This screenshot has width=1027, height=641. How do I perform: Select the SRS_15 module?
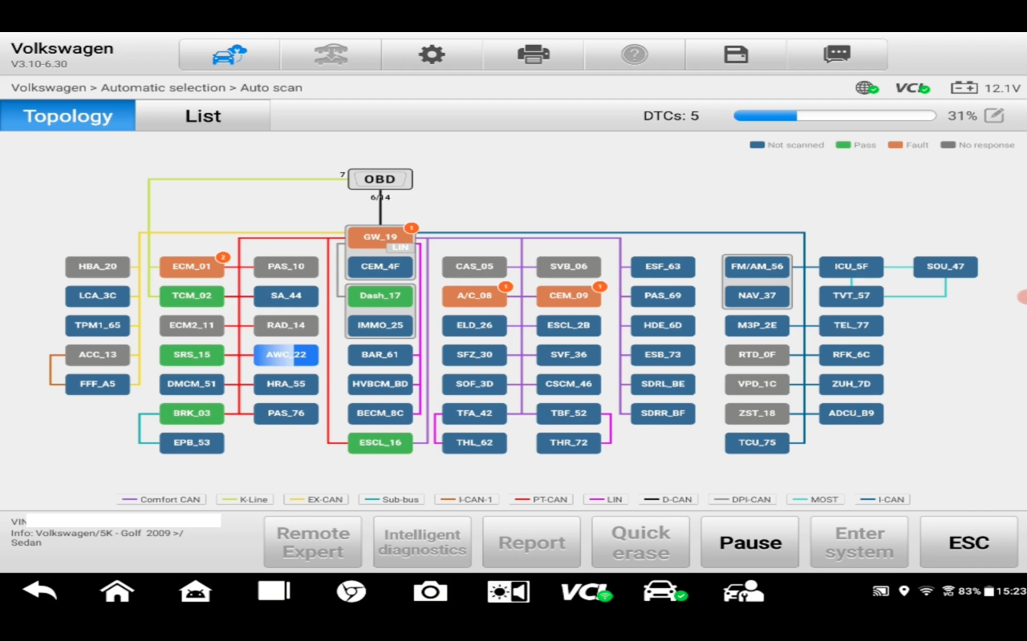coord(192,355)
